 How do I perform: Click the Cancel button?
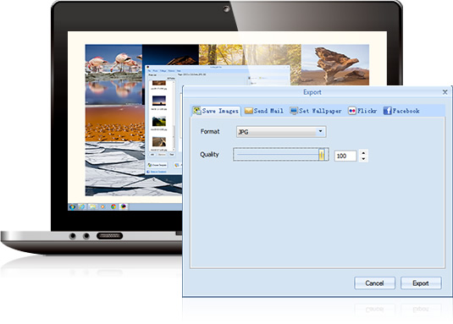(374, 283)
